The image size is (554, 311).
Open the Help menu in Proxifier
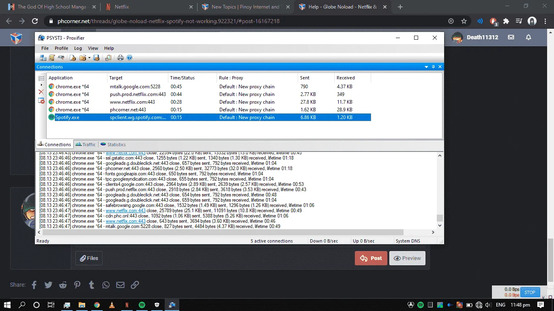(x=109, y=48)
